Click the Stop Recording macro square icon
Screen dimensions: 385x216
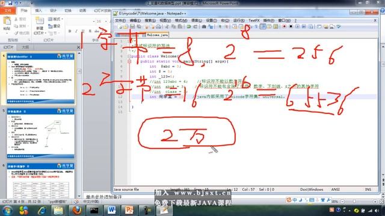click(291, 26)
